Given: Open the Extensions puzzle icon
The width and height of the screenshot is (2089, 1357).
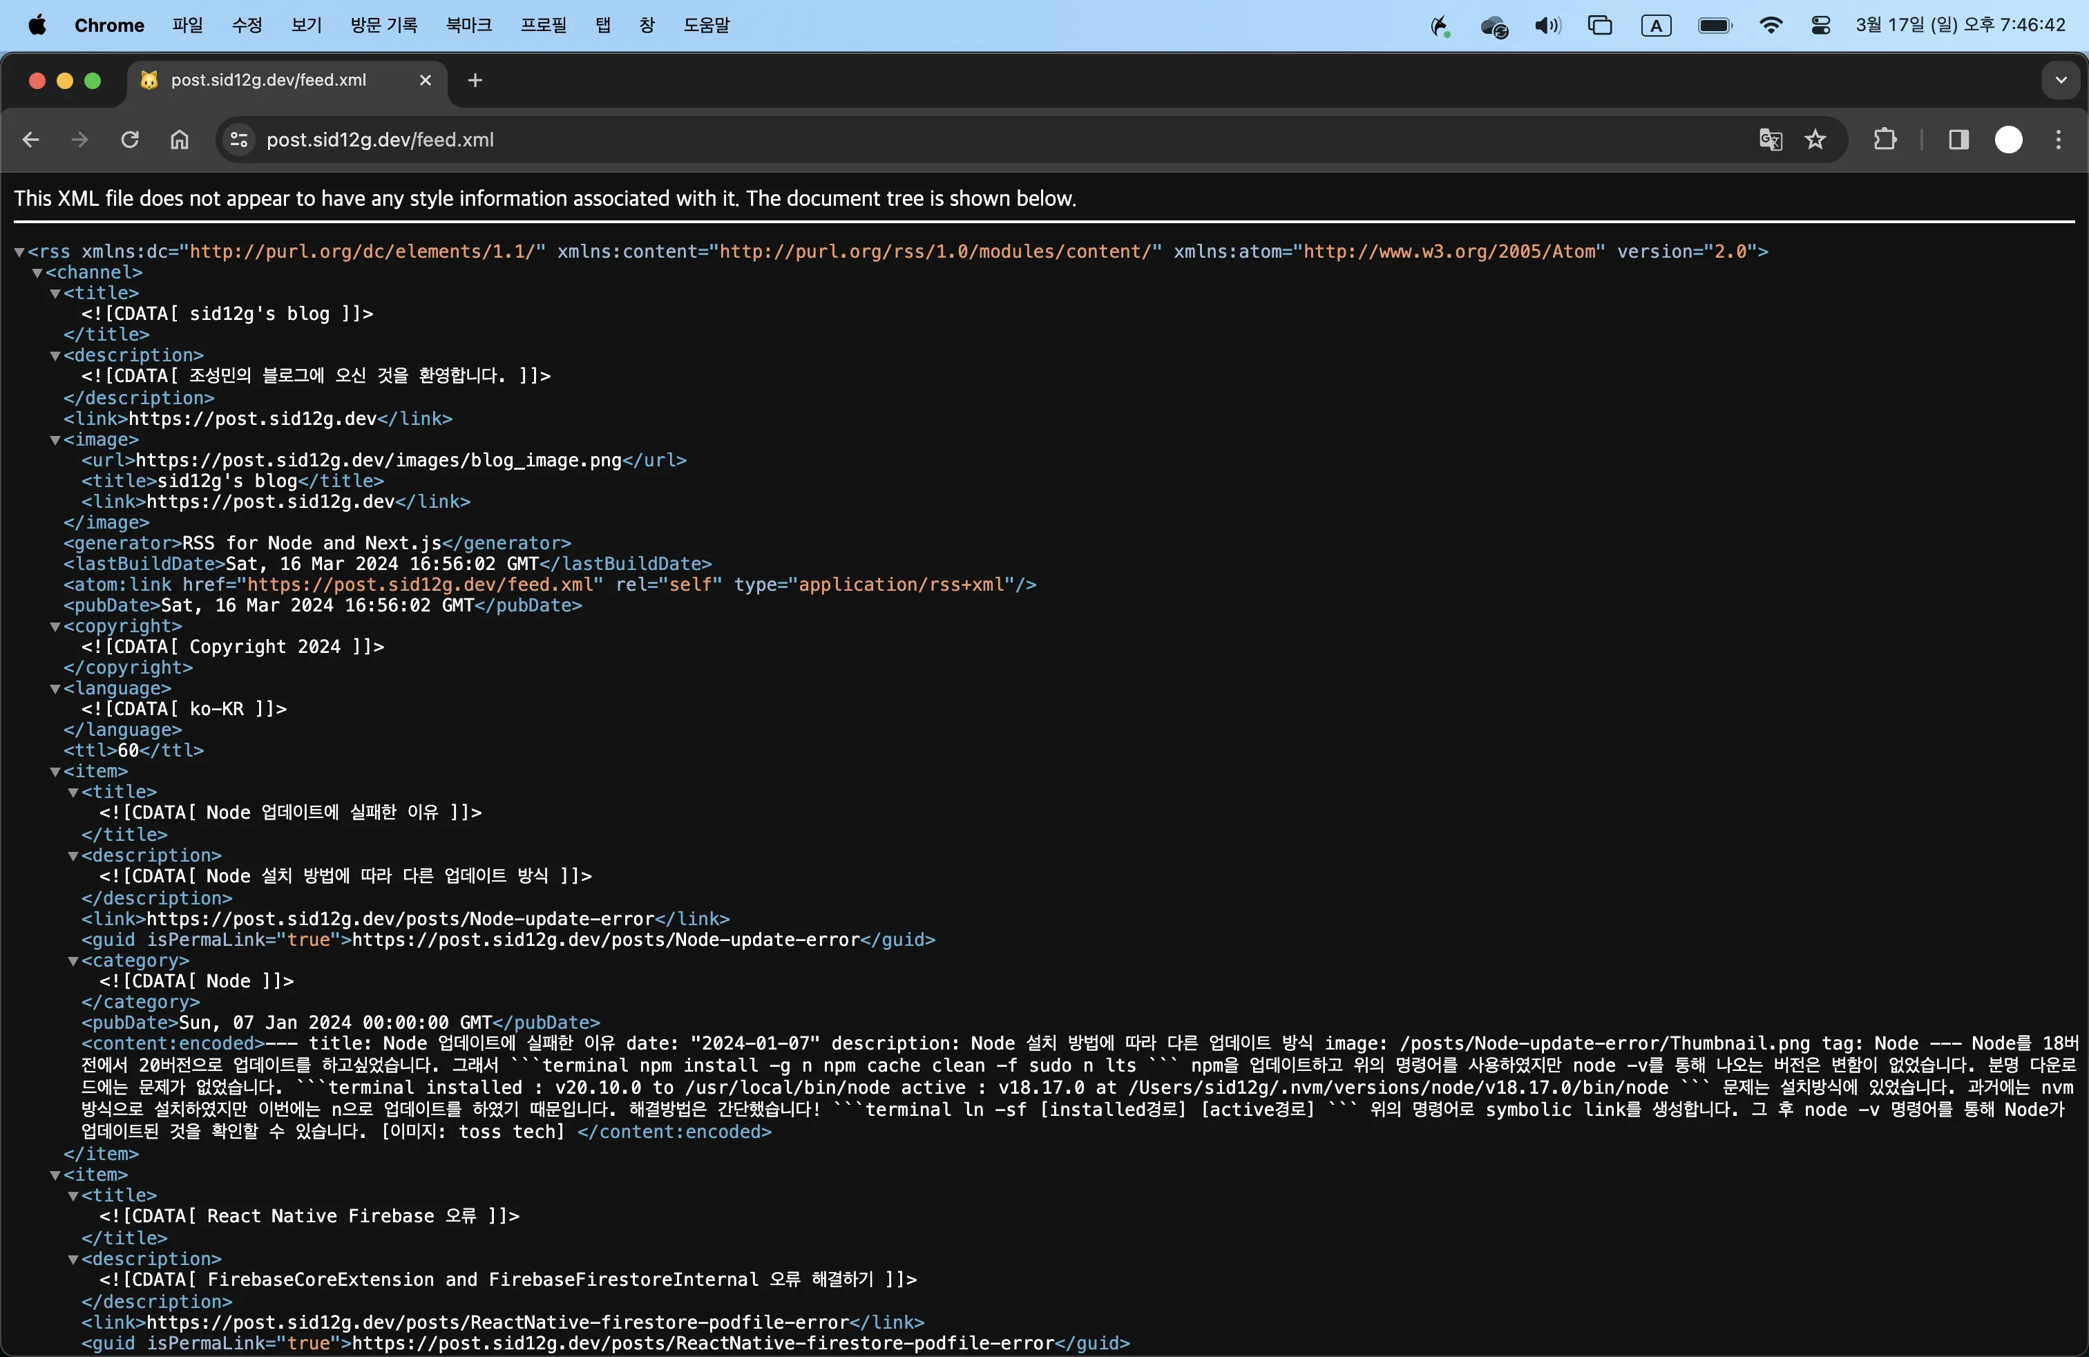Looking at the screenshot, I should point(1885,140).
